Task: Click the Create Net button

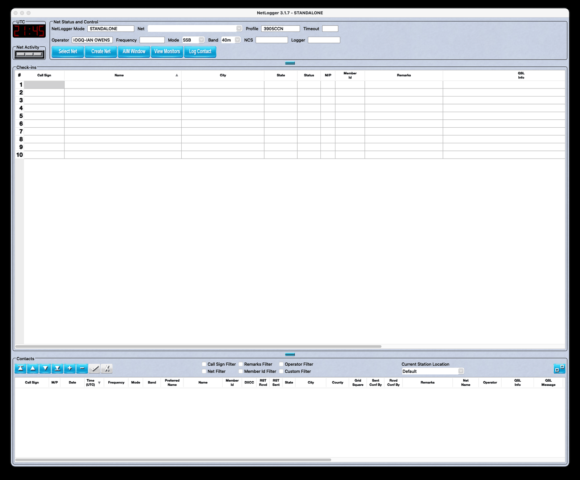Action: (x=101, y=52)
